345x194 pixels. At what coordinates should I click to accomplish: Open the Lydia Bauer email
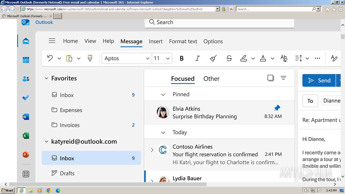point(219,176)
